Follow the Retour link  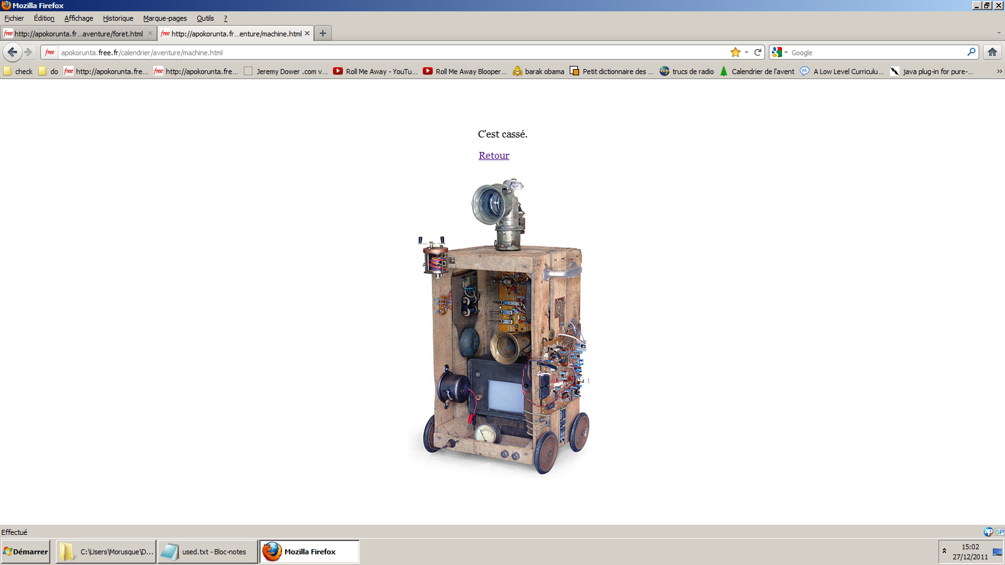tap(494, 156)
